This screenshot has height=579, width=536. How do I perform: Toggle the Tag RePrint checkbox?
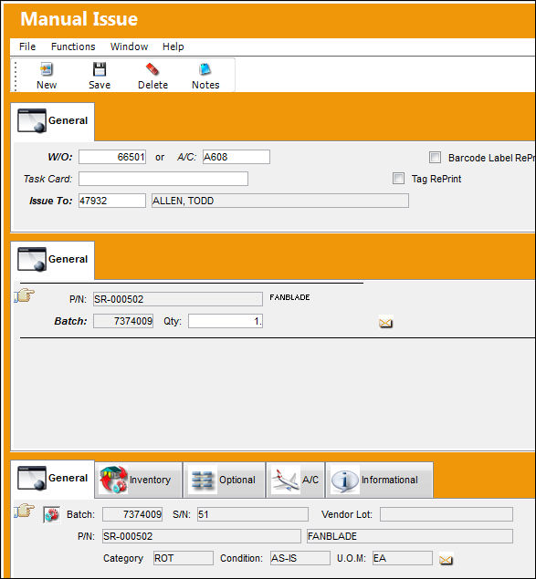click(398, 179)
